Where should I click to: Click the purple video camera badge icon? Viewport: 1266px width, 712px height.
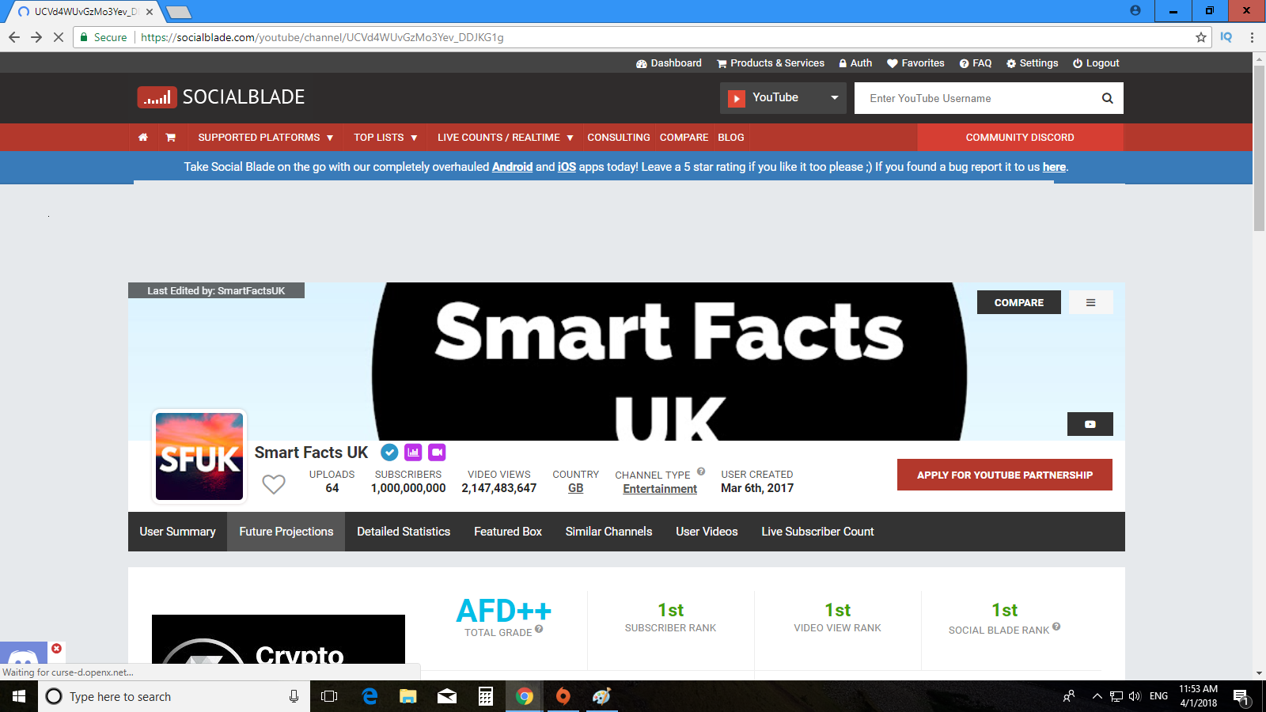pos(437,453)
